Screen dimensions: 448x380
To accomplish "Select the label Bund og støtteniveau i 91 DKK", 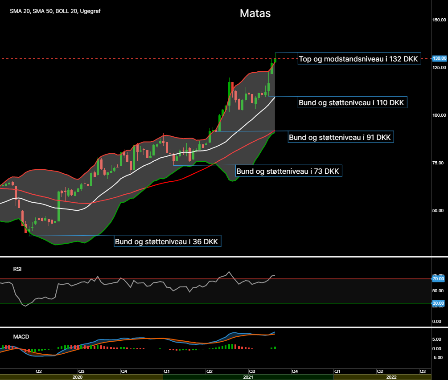I will (341, 137).
